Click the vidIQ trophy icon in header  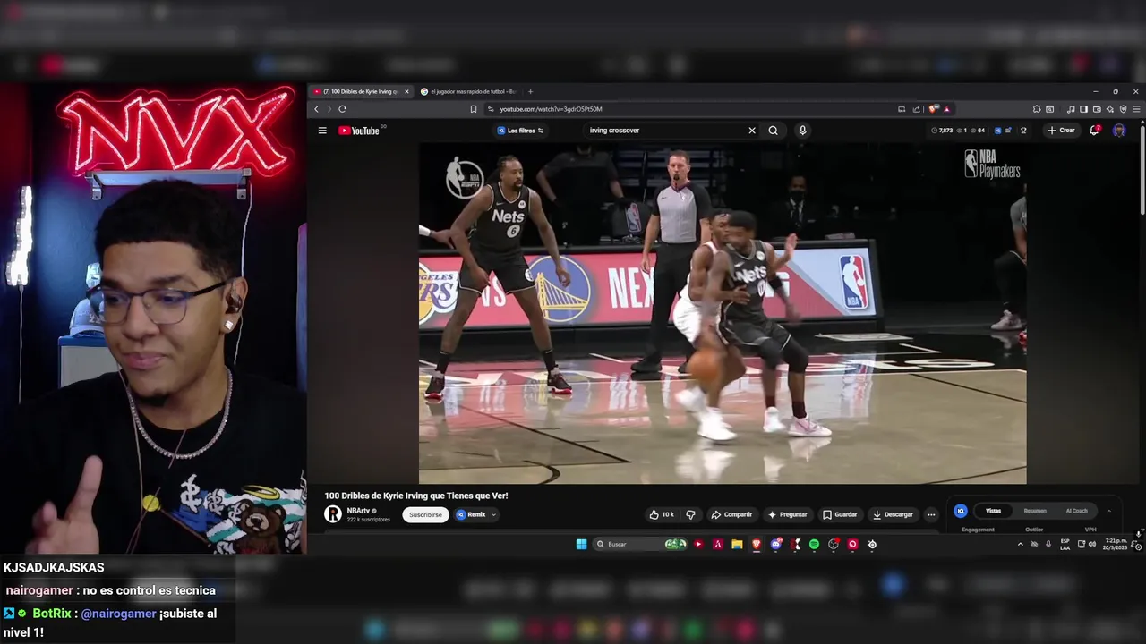click(x=1023, y=131)
